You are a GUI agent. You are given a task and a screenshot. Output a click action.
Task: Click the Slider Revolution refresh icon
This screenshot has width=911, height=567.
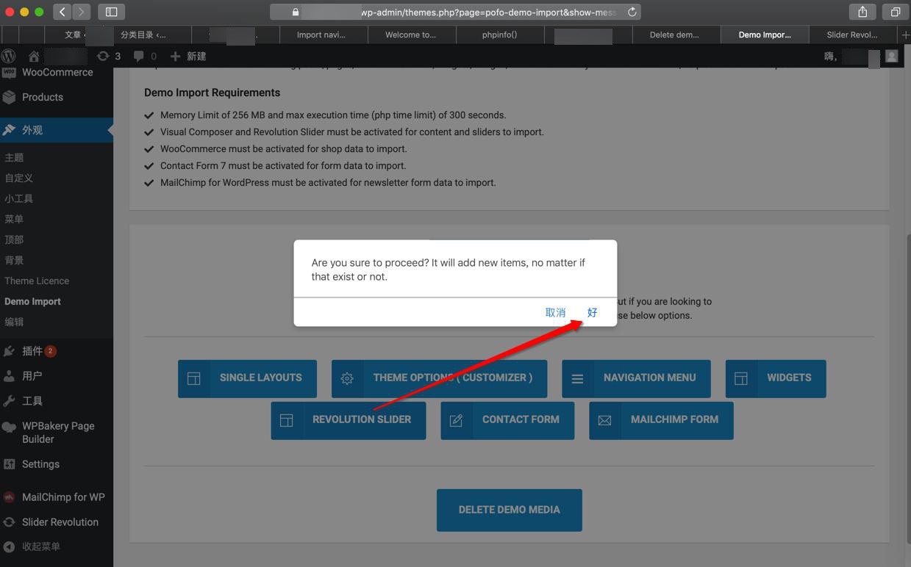tap(9, 522)
